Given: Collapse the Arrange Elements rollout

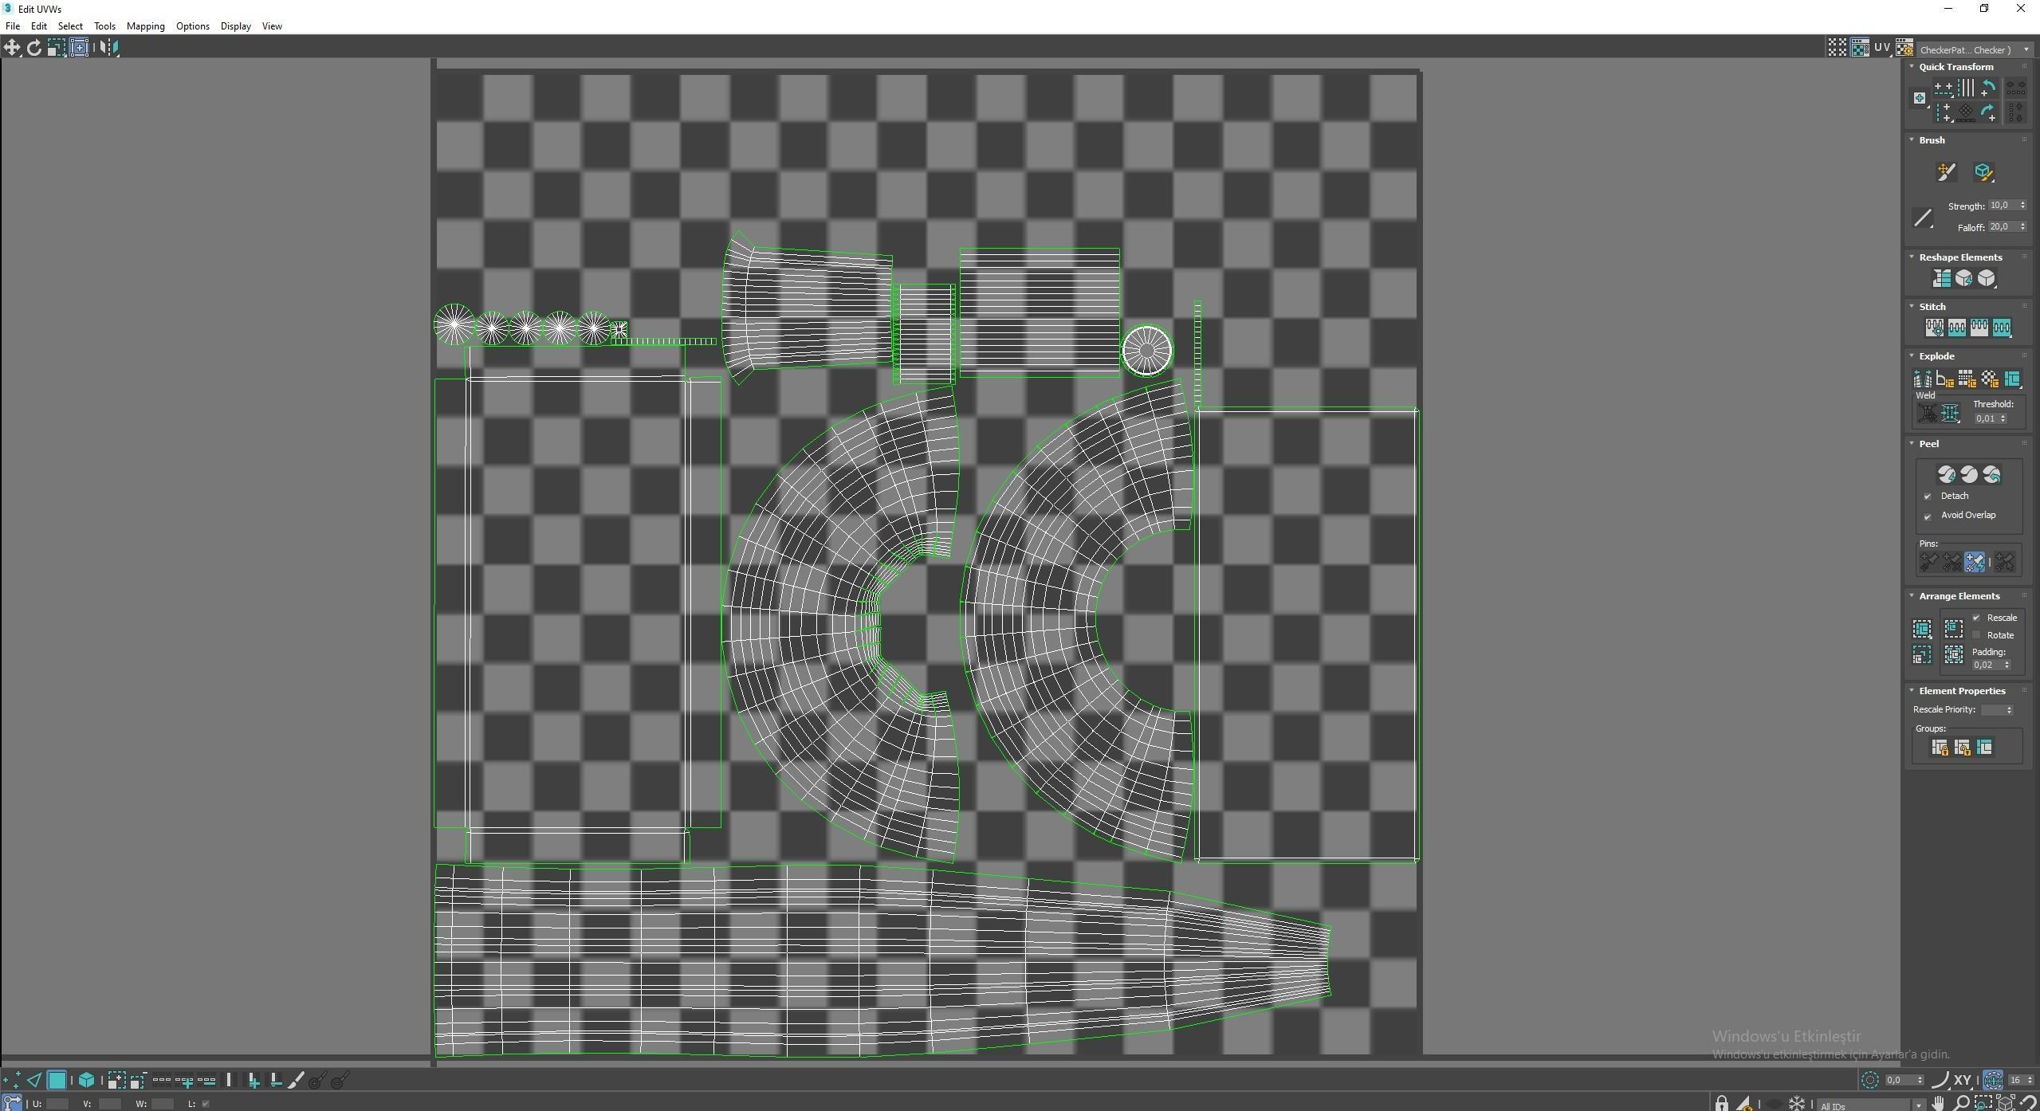Looking at the screenshot, I should point(1912,596).
